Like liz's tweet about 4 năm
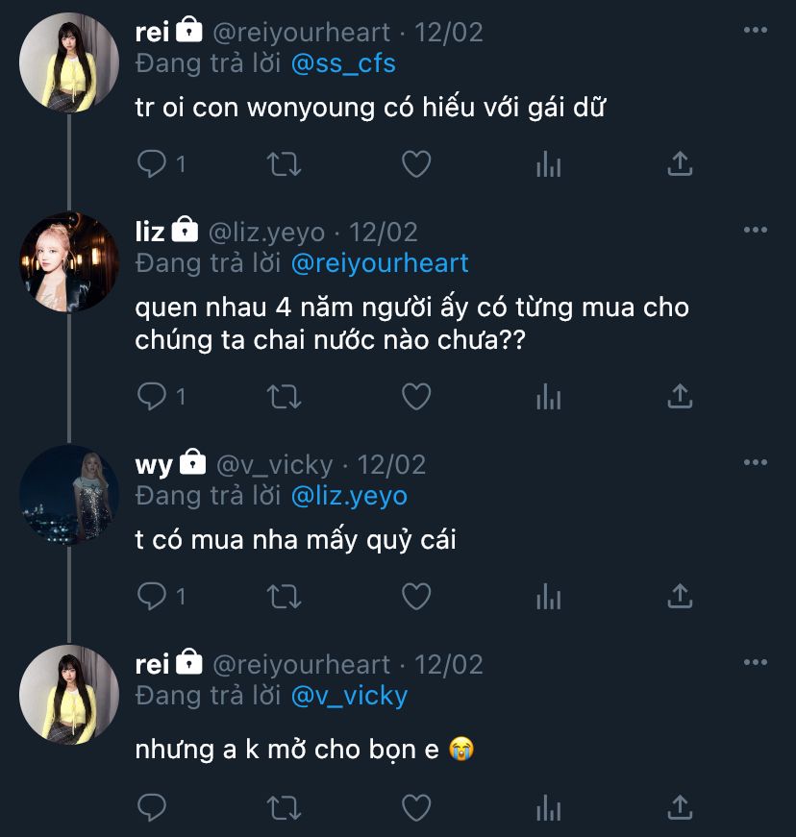 click(x=415, y=396)
